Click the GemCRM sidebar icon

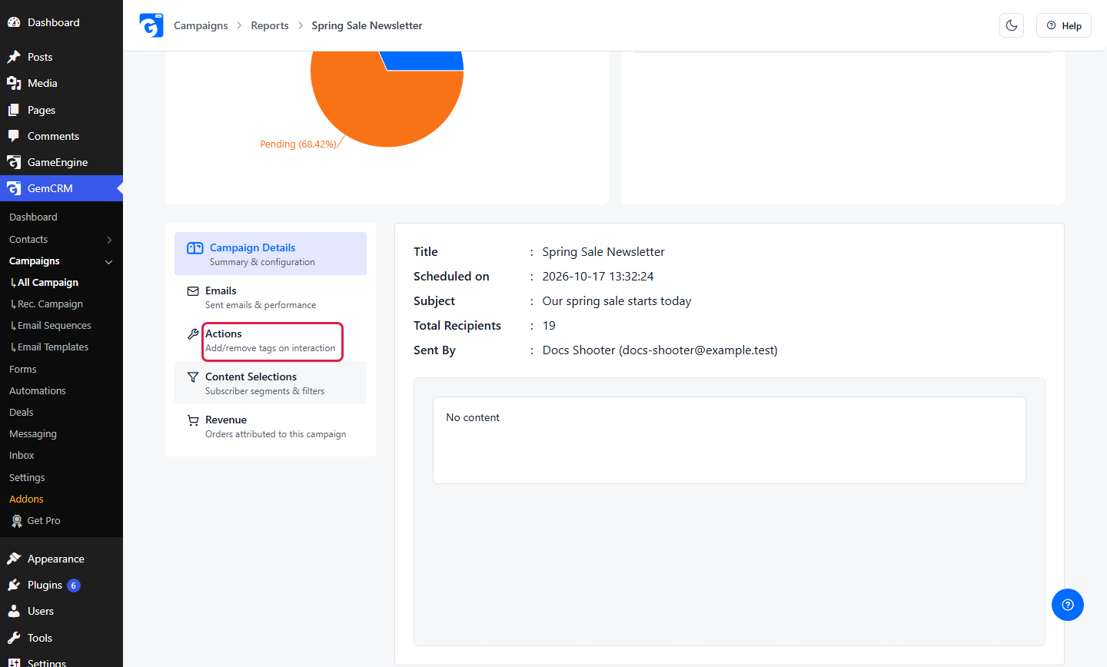coord(14,188)
